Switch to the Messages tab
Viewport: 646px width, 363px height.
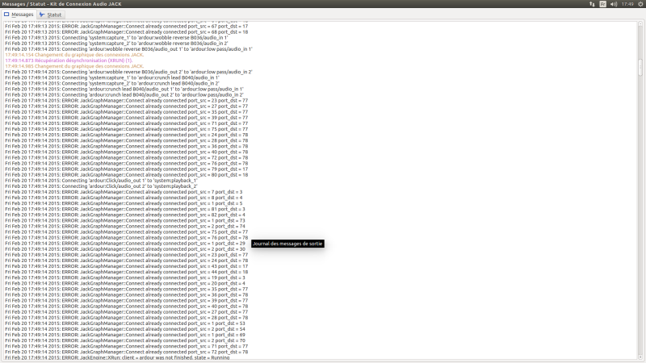(19, 15)
